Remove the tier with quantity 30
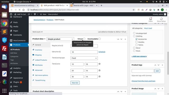Image resolution: width=169 pixels, height=95 pixels. pos(100,76)
